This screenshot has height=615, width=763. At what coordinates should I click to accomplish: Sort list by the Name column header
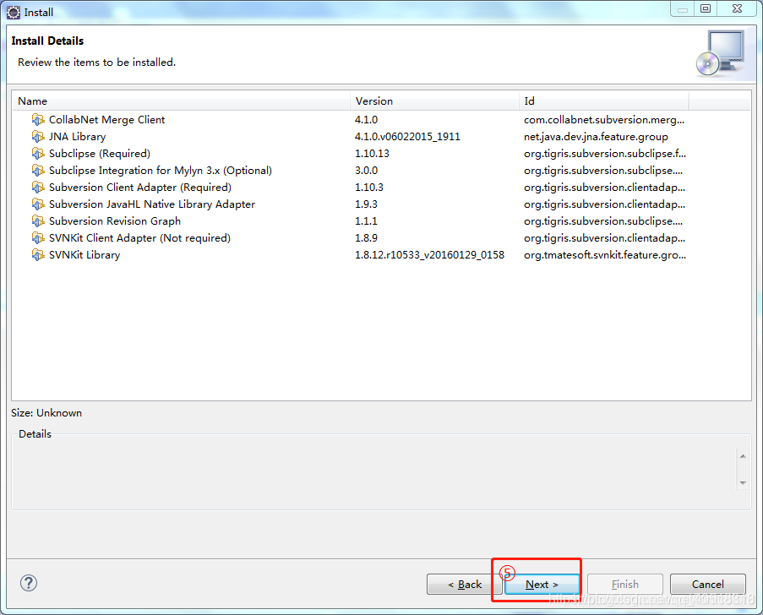click(x=181, y=101)
